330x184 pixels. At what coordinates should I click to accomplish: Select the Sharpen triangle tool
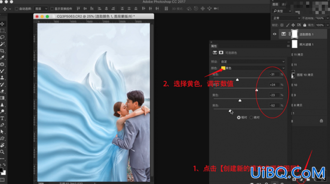click(2, 105)
